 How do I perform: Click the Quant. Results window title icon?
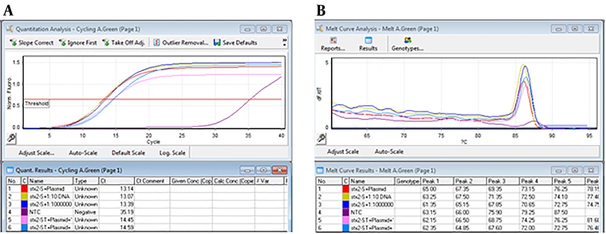tap(11, 170)
